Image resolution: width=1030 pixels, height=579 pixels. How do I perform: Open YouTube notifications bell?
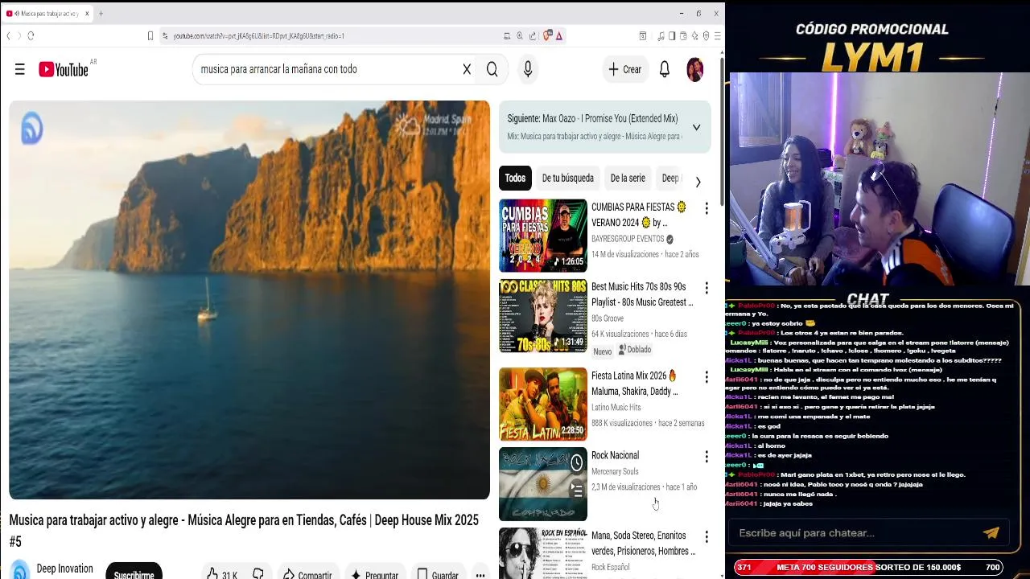tap(665, 70)
